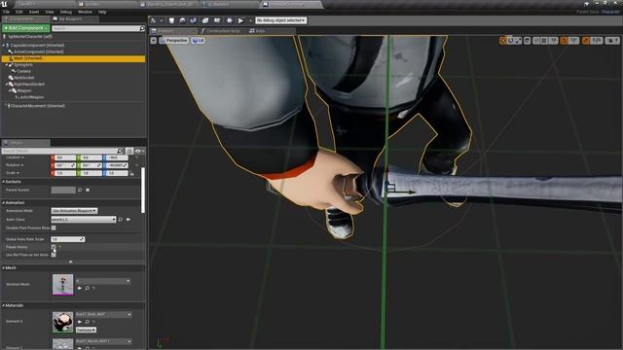Open the Window menu
This screenshot has width=623, height=350.
(85, 12)
